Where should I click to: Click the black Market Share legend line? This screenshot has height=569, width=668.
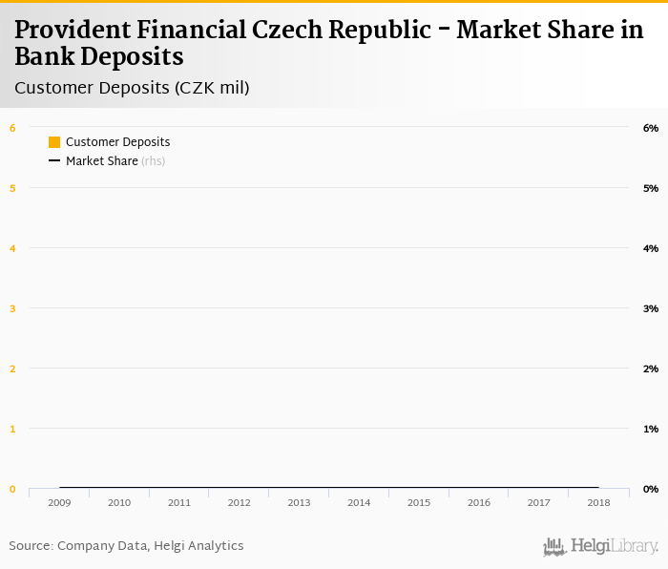(x=54, y=161)
